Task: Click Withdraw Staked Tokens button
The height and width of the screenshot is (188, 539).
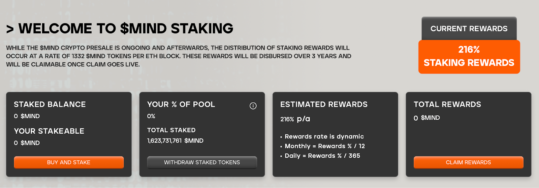Action: [202, 162]
